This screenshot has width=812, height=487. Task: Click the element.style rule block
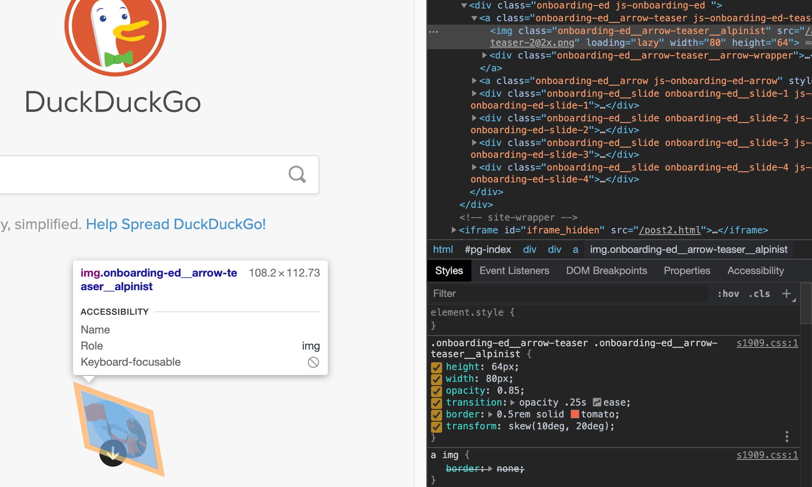(613, 319)
